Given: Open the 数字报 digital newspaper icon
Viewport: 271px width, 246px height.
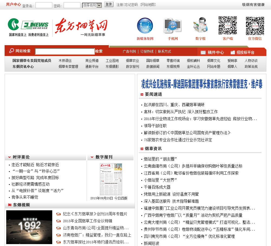Looking at the screenshot, I should click(200, 25).
